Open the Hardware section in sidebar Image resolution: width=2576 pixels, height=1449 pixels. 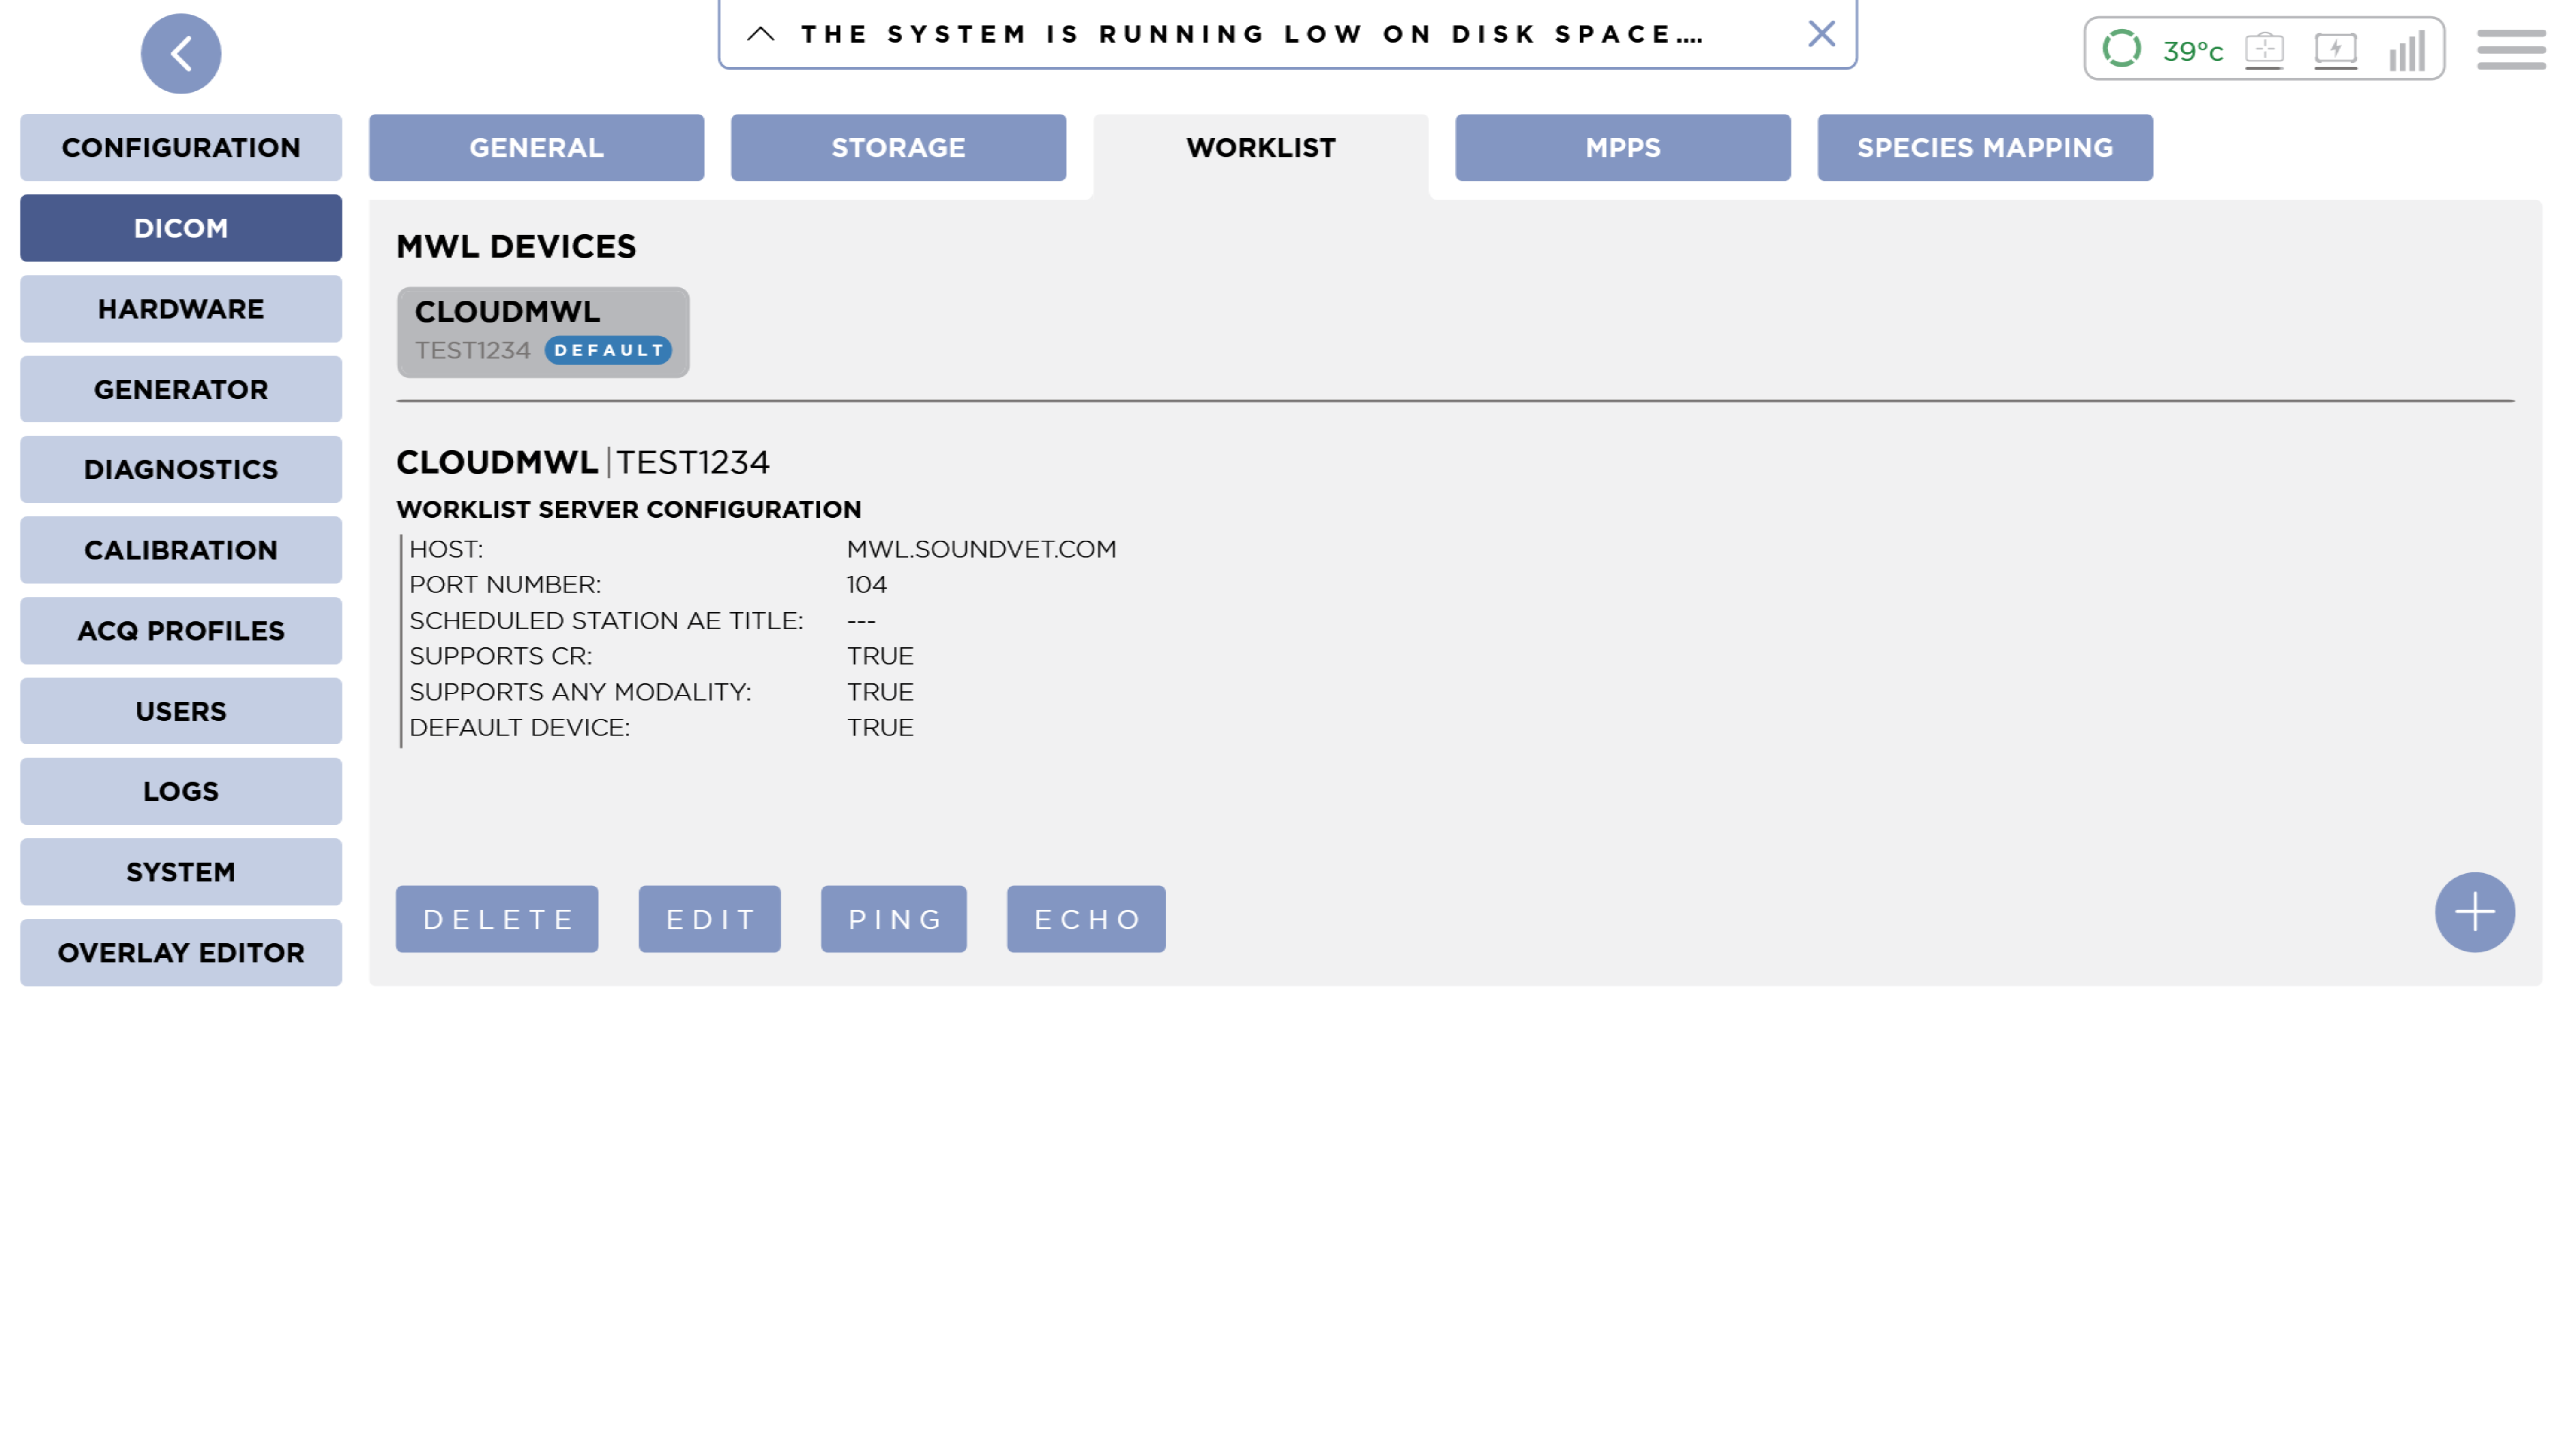pos(181,309)
